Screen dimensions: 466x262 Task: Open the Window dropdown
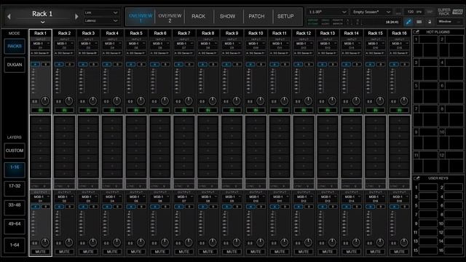tap(449, 21)
